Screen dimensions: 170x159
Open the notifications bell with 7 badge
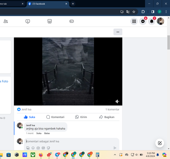(x=152, y=21)
